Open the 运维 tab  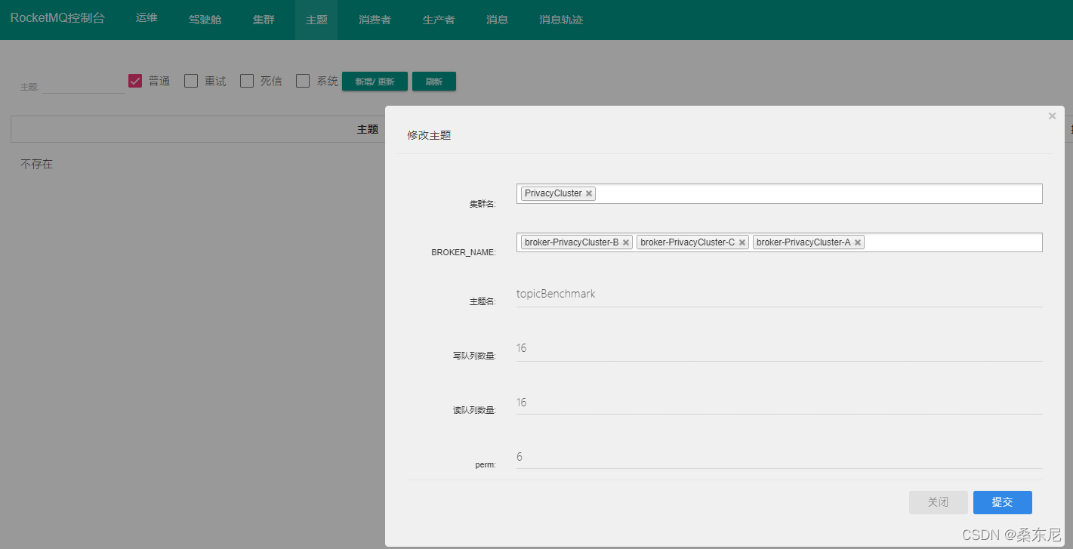point(146,18)
